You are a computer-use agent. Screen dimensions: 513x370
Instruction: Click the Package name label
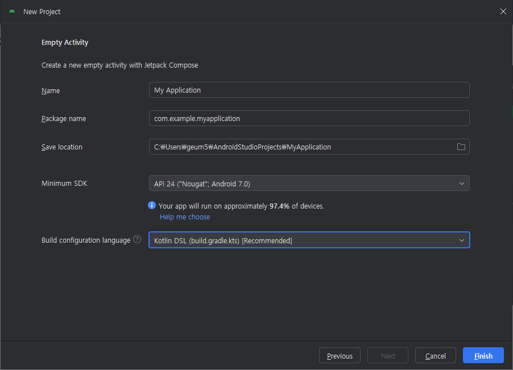64,119
